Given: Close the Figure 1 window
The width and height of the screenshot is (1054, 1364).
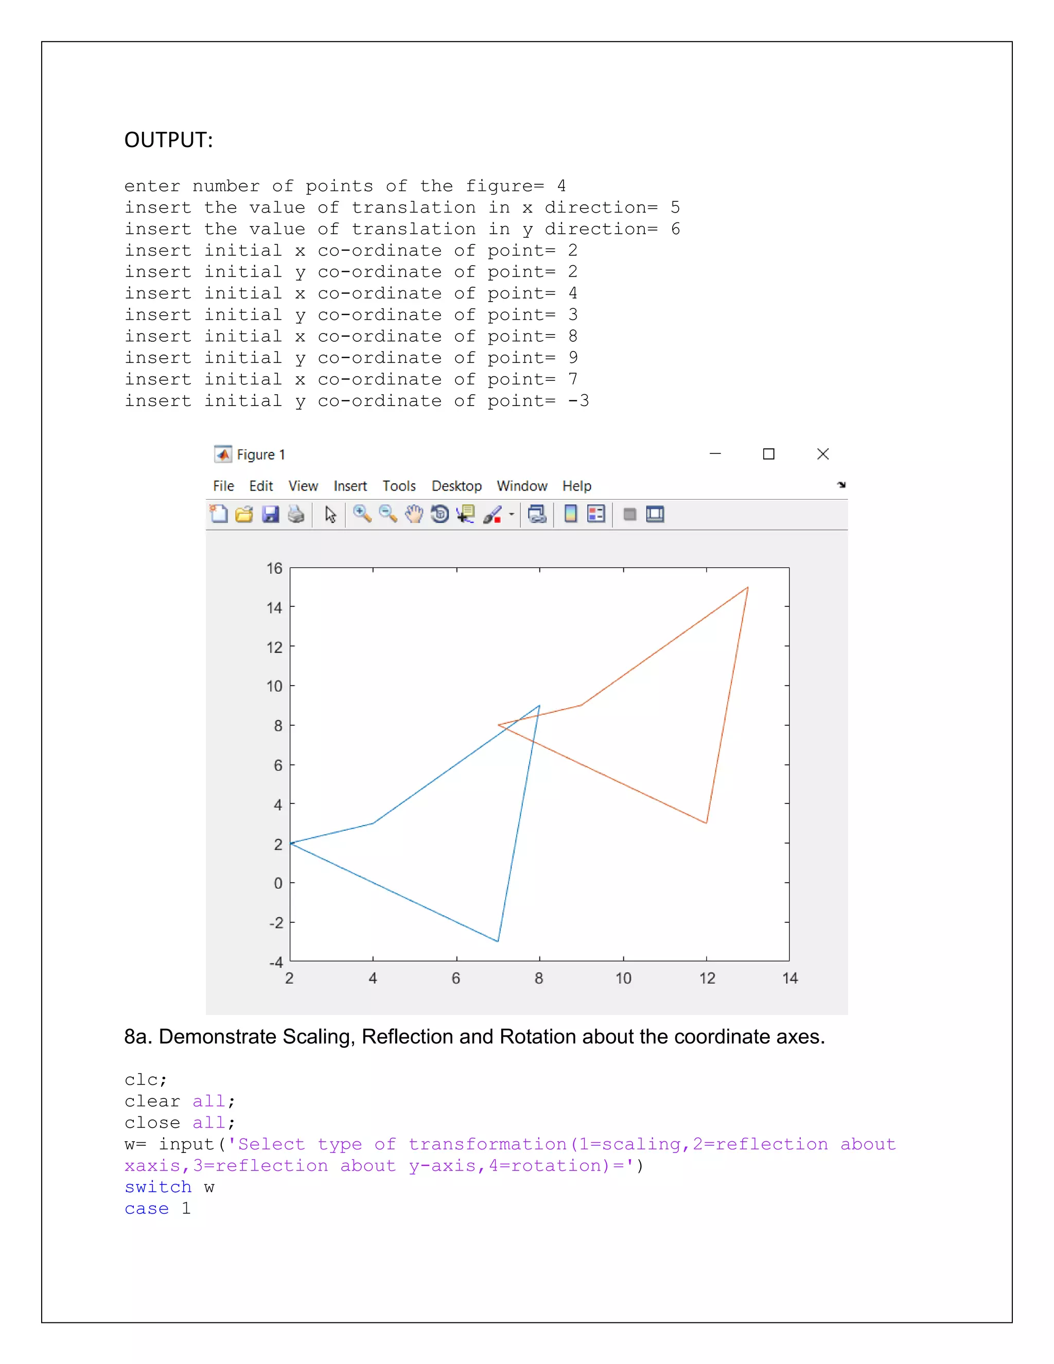Looking at the screenshot, I should (823, 454).
